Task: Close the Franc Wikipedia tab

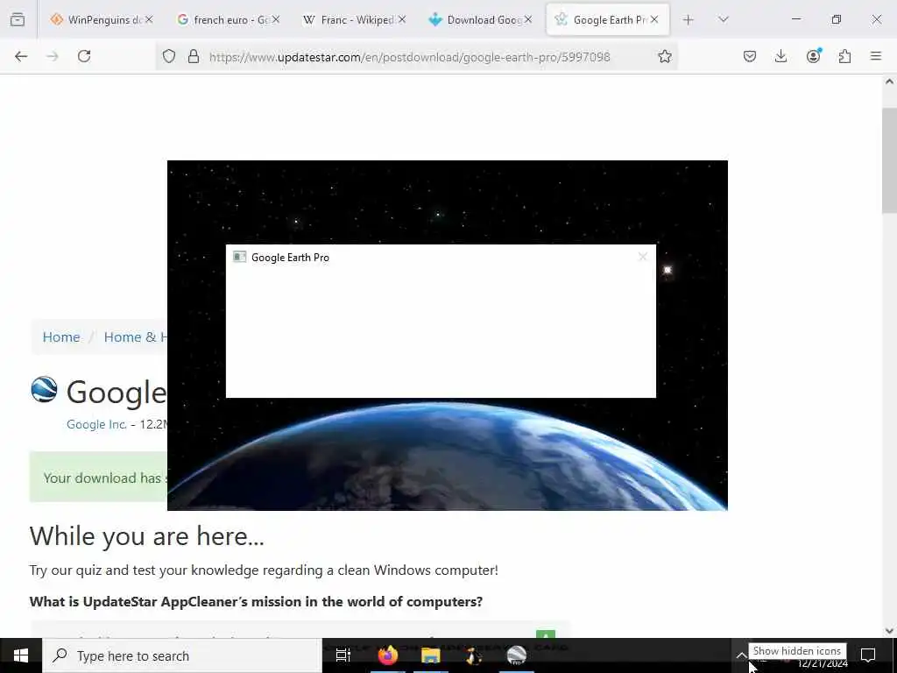Action: tap(402, 19)
